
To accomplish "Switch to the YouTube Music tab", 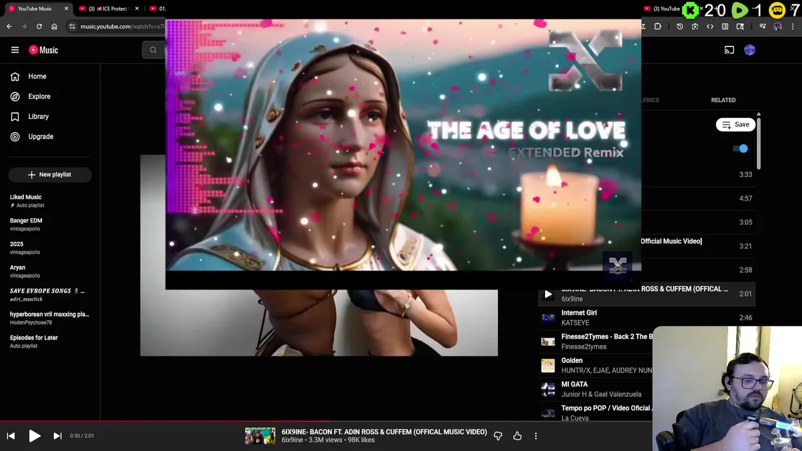I will 38,9.
